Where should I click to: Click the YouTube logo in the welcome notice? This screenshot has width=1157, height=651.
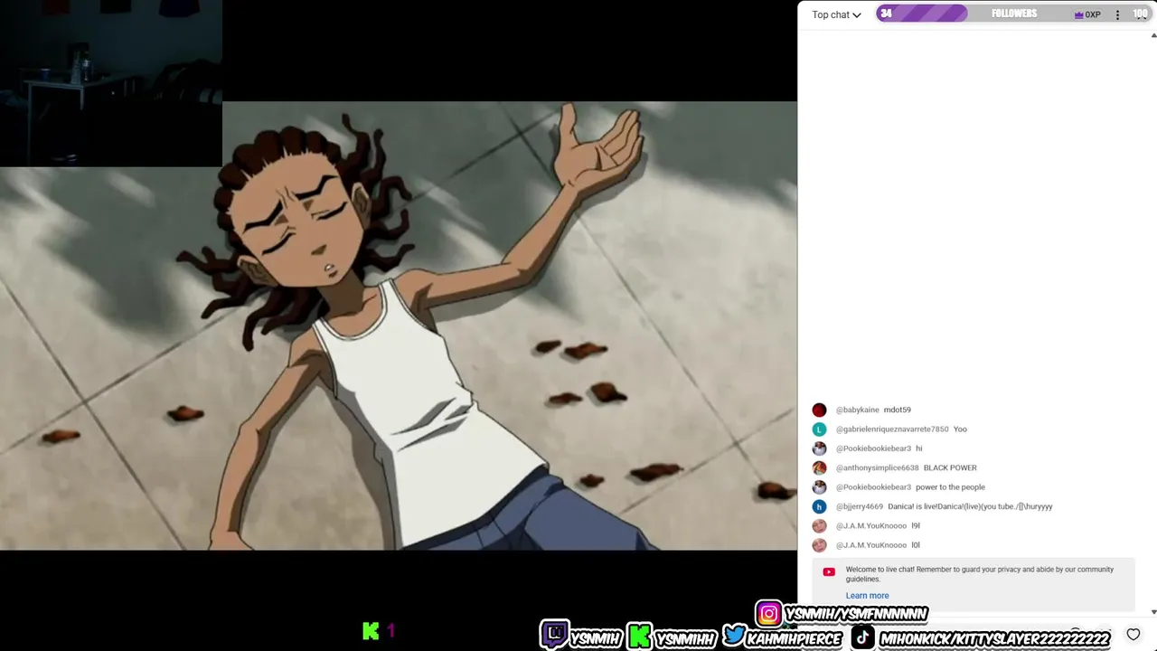(829, 571)
